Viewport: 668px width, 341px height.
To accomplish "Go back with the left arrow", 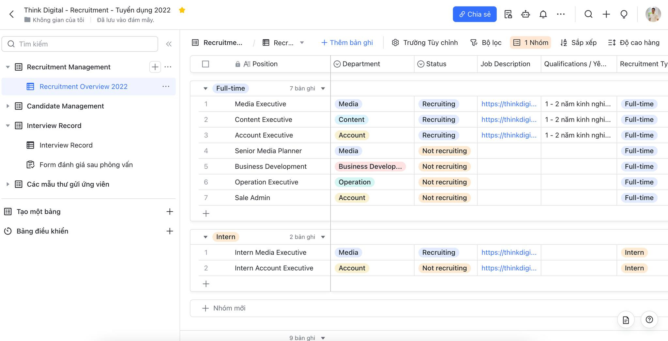I will [x=12, y=14].
